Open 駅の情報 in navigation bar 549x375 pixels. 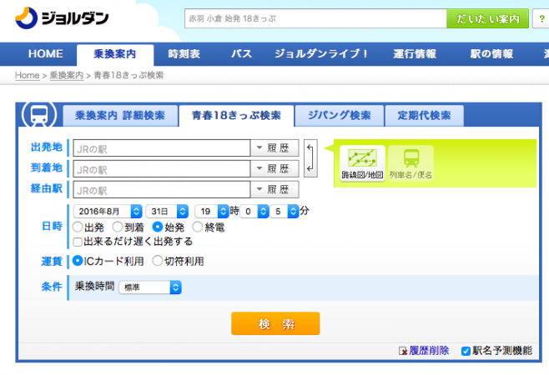point(491,54)
